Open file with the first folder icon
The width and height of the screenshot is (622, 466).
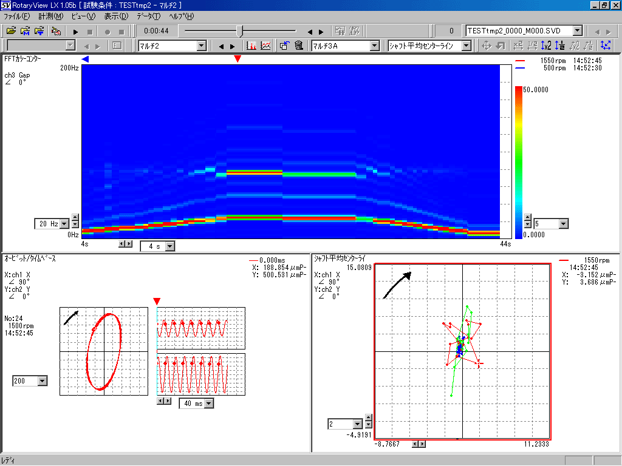point(11,31)
